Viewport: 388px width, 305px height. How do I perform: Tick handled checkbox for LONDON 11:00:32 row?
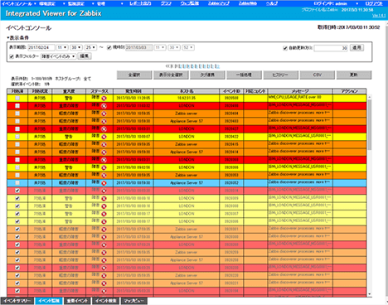[x=17, y=106]
